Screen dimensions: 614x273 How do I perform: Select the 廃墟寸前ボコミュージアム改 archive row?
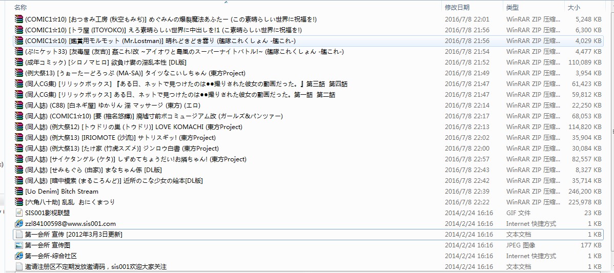pyautogui.click(x=154, y=116)
